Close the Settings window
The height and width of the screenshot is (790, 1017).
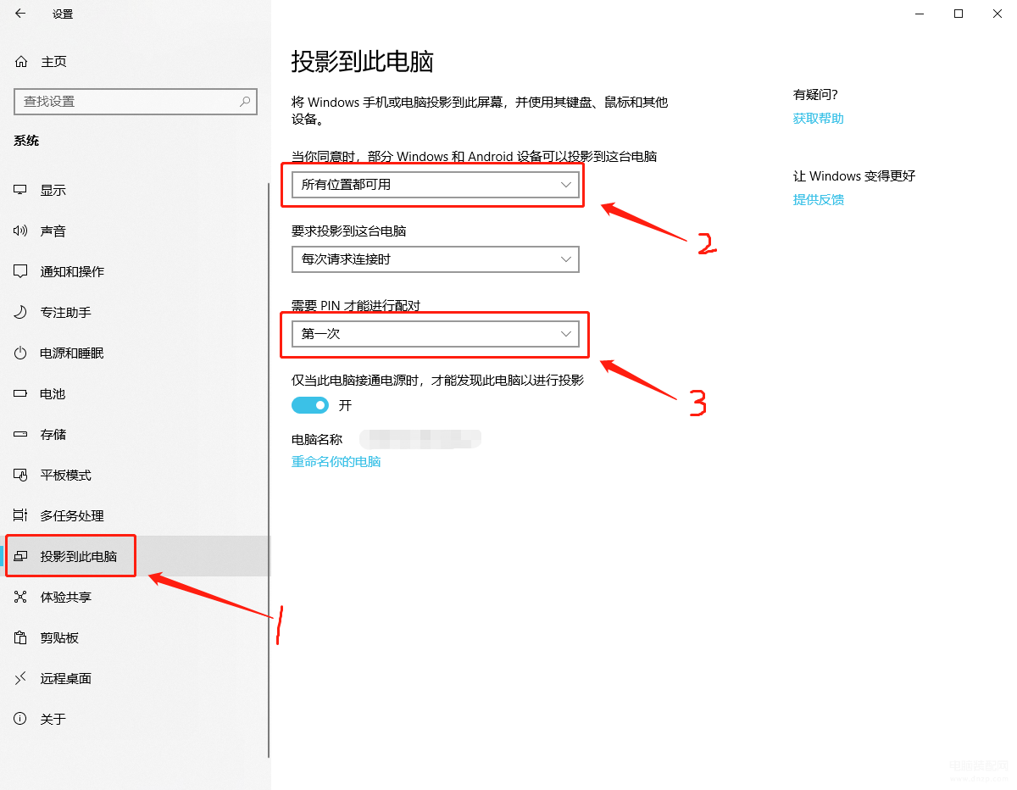pos(998,14)
